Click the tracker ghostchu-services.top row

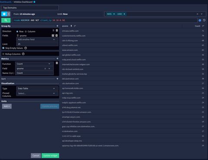click(133, 74)
